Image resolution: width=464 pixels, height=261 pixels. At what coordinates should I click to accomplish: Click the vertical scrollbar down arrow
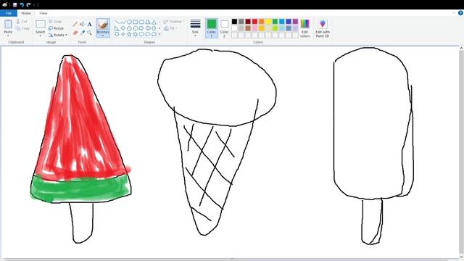pyautogui.click(x=461, y=257)
